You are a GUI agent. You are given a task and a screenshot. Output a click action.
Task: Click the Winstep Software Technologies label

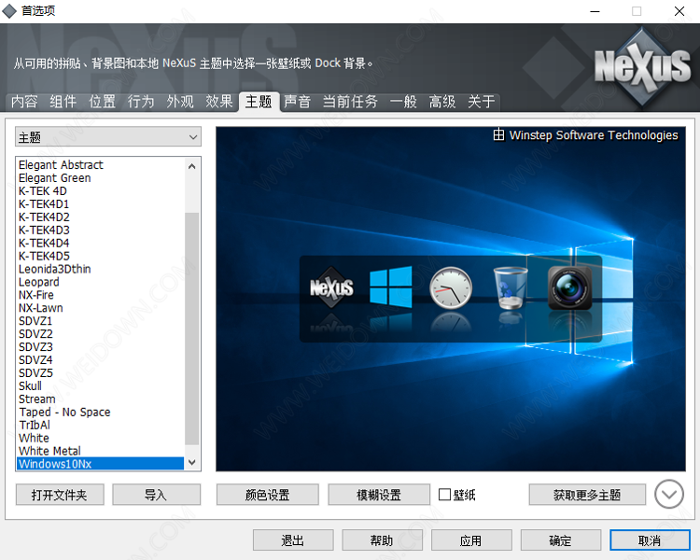pyautogui.click(x=594, y=134)
